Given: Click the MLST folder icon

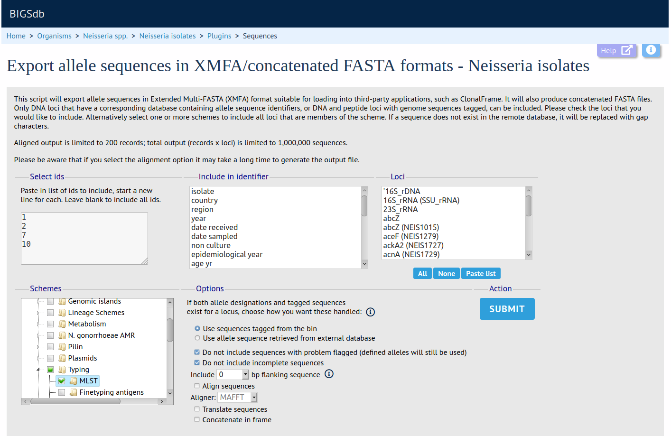Looking at the screenshot, I should 74,381.
